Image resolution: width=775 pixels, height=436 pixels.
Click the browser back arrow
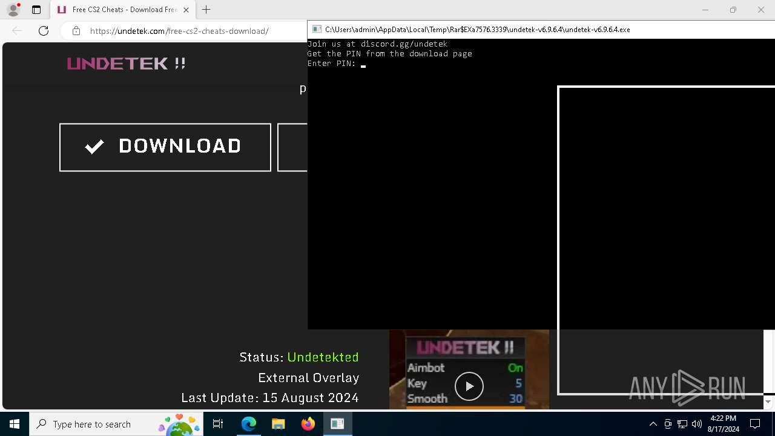17,31
